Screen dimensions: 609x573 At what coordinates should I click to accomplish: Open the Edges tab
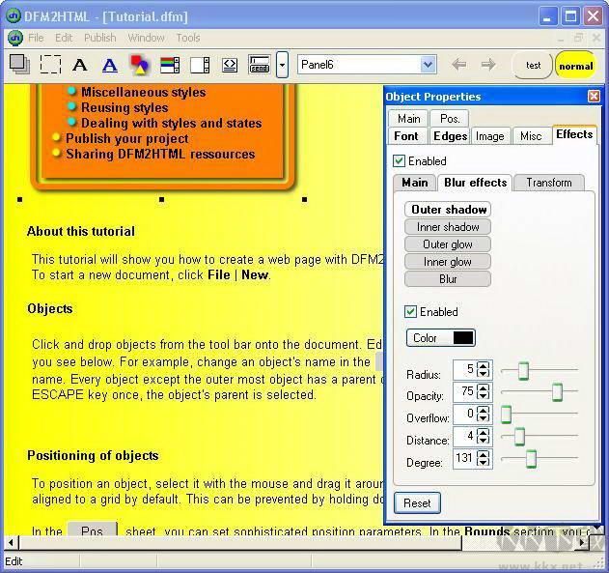[x=450, y=136]
